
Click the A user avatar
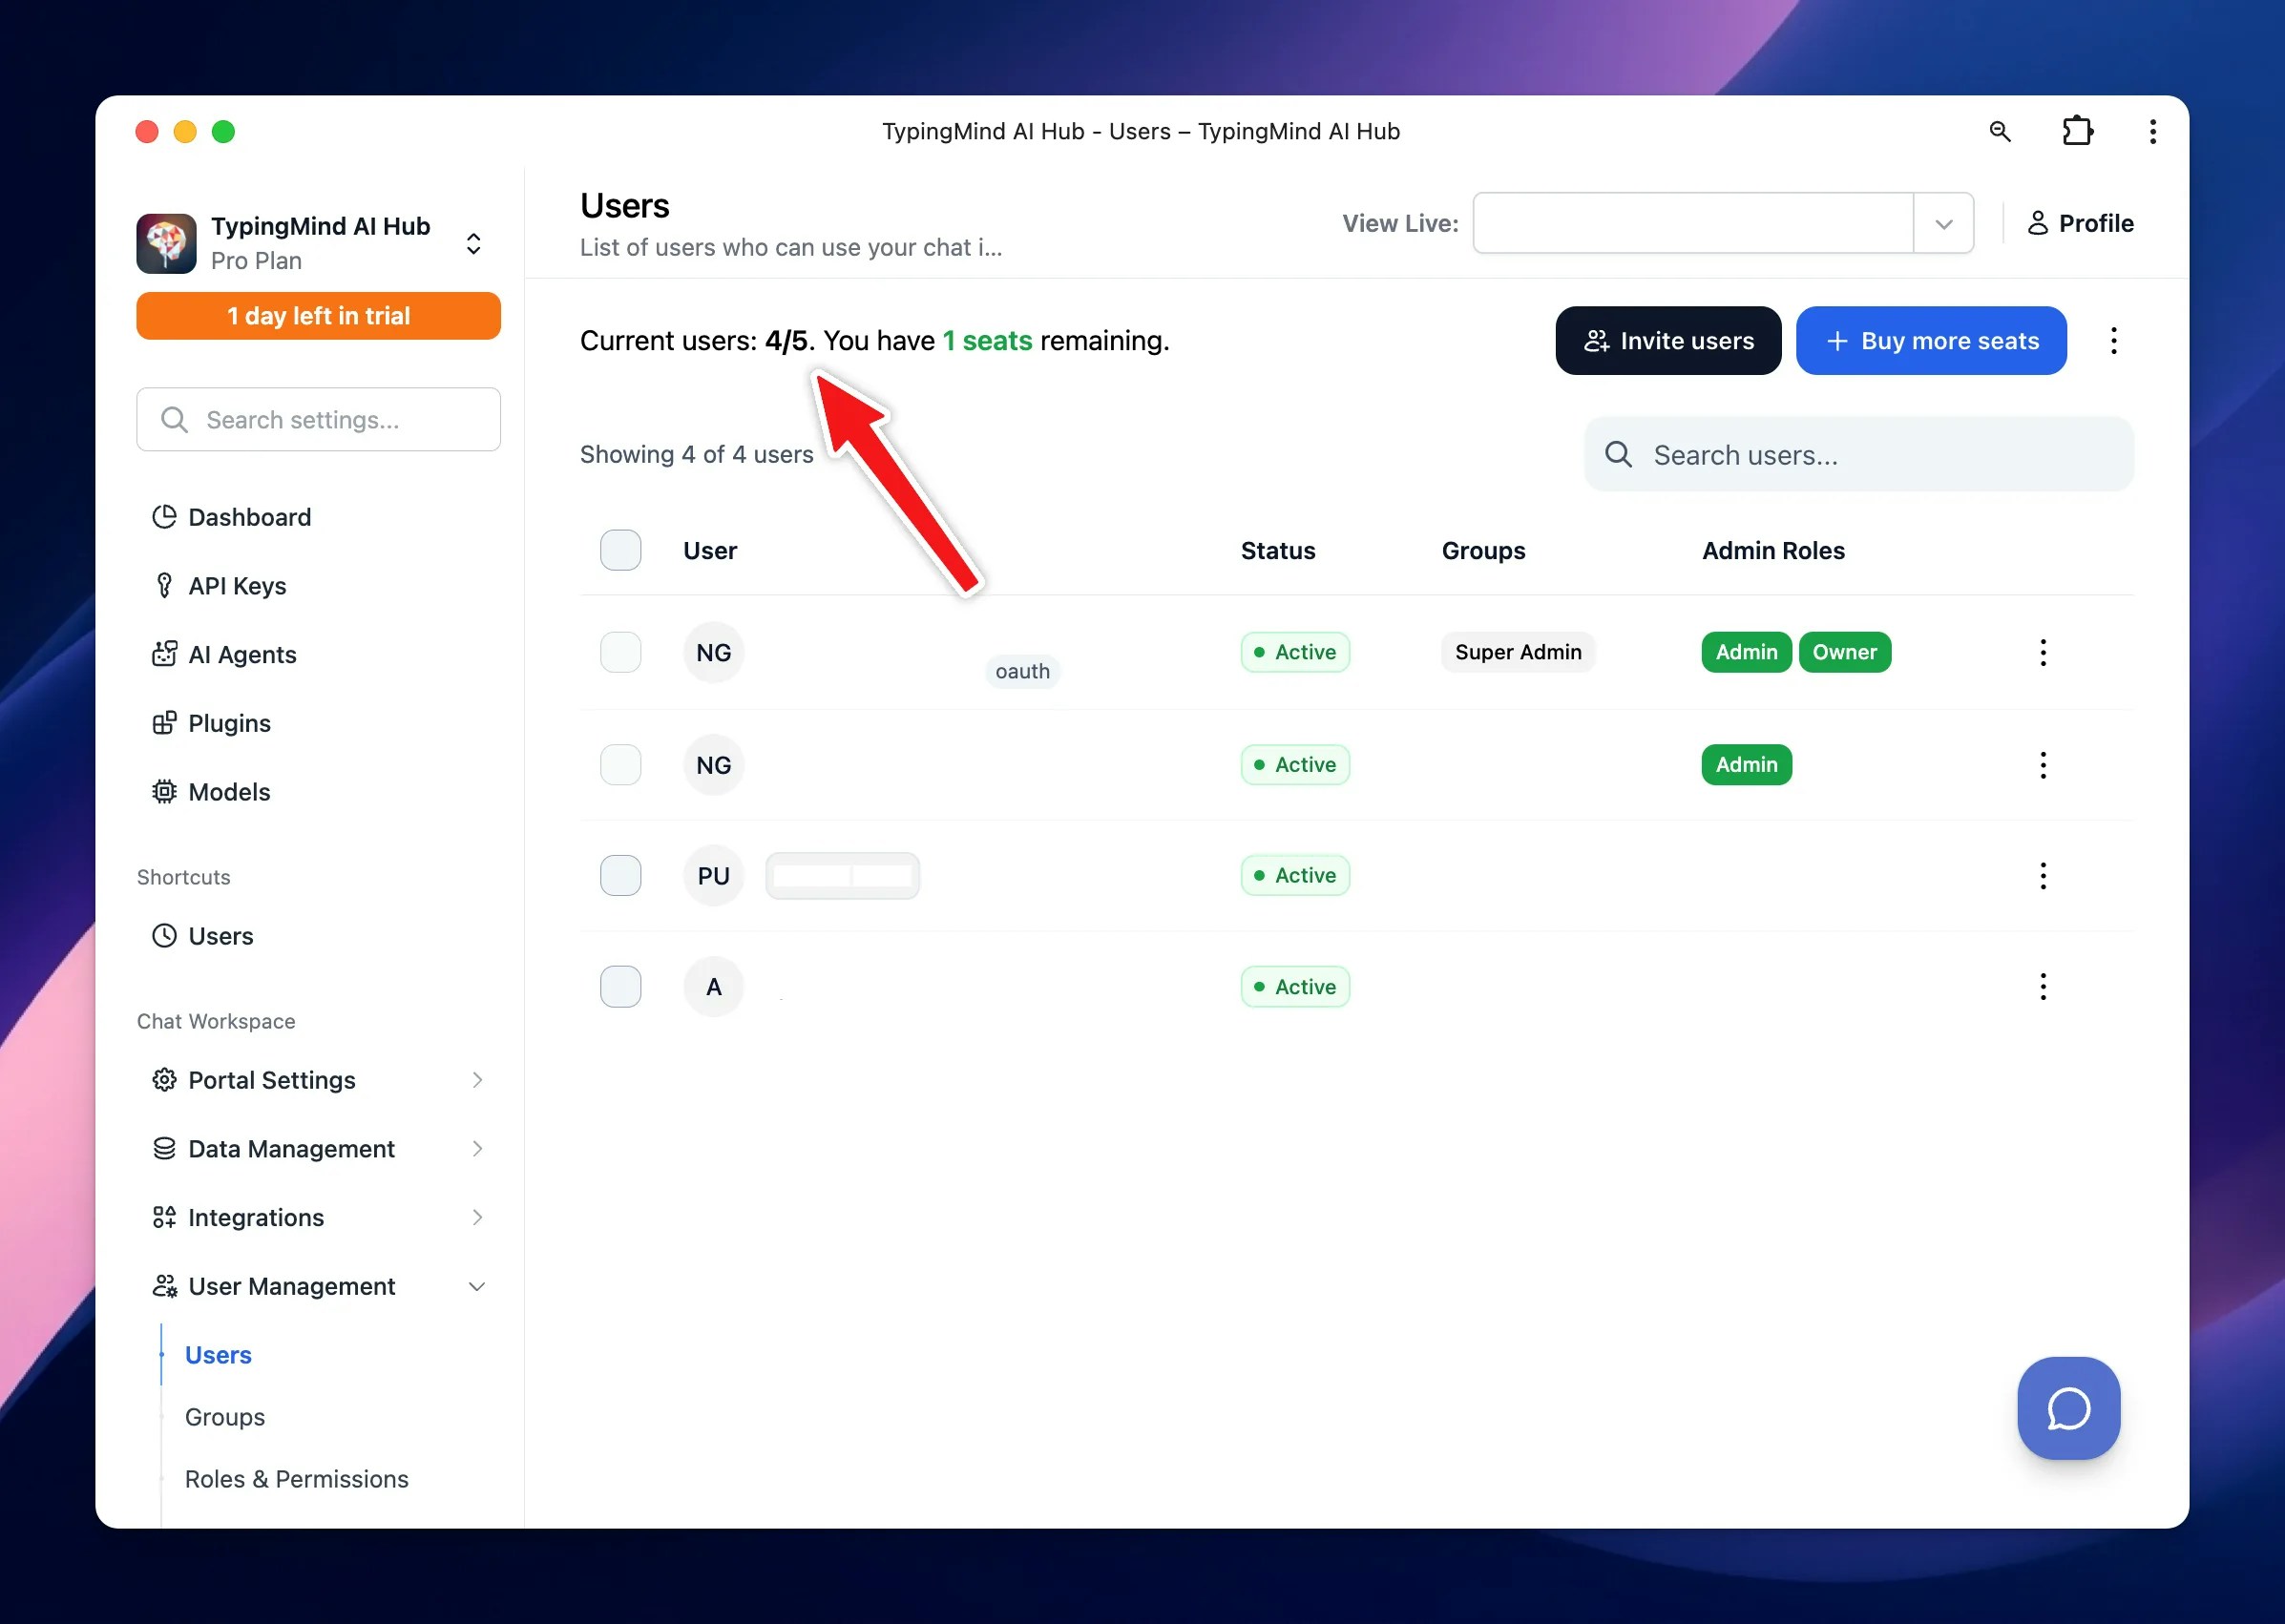(x=713, y=987)
